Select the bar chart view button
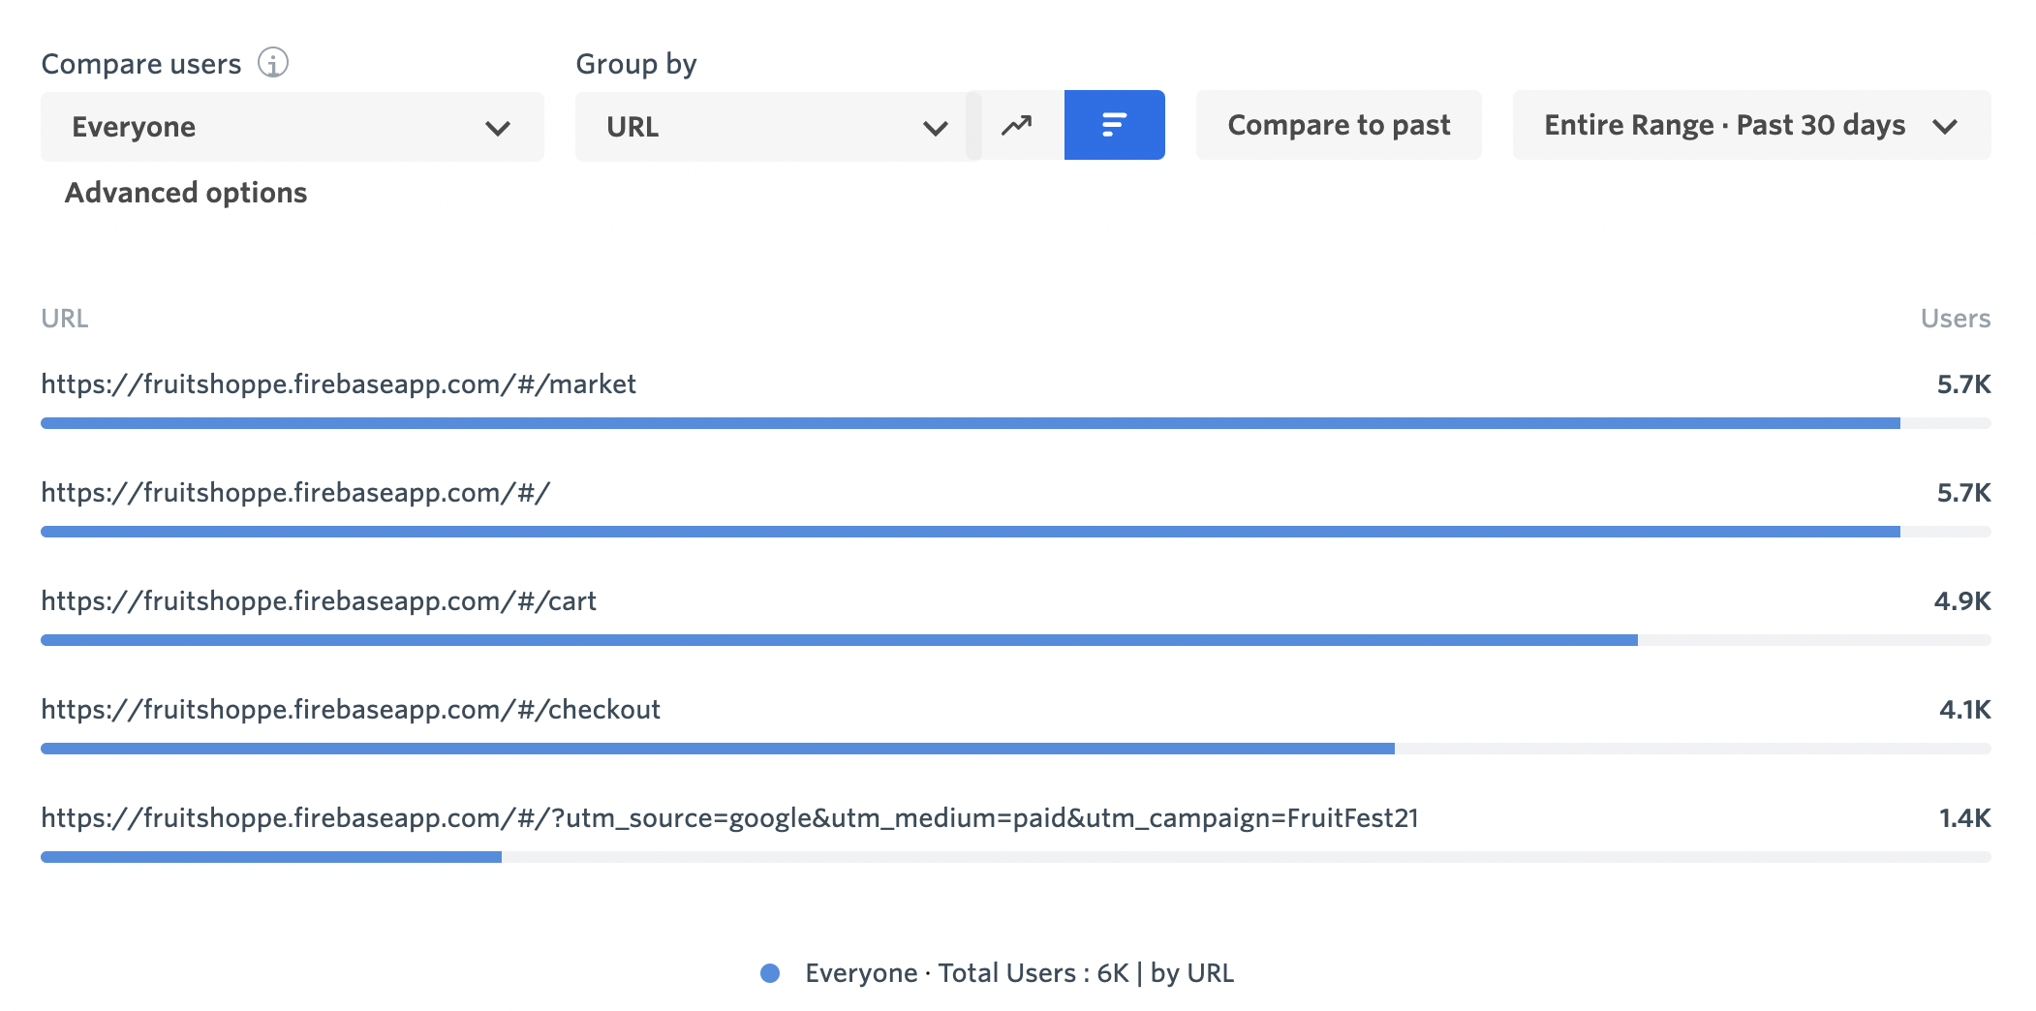This screenshot has width=2036, height=1011. (x=1114, y=126)
